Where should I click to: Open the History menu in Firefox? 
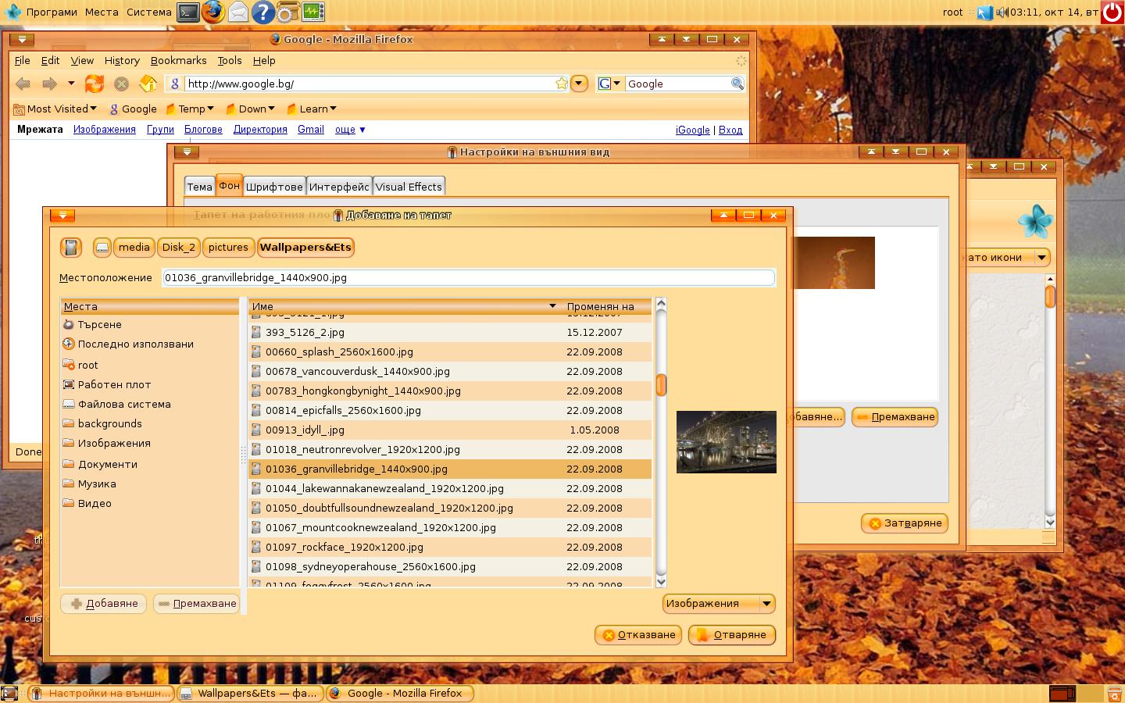click(122, 61)
